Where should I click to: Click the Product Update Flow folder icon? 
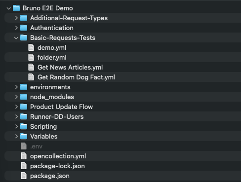(24, 107)
